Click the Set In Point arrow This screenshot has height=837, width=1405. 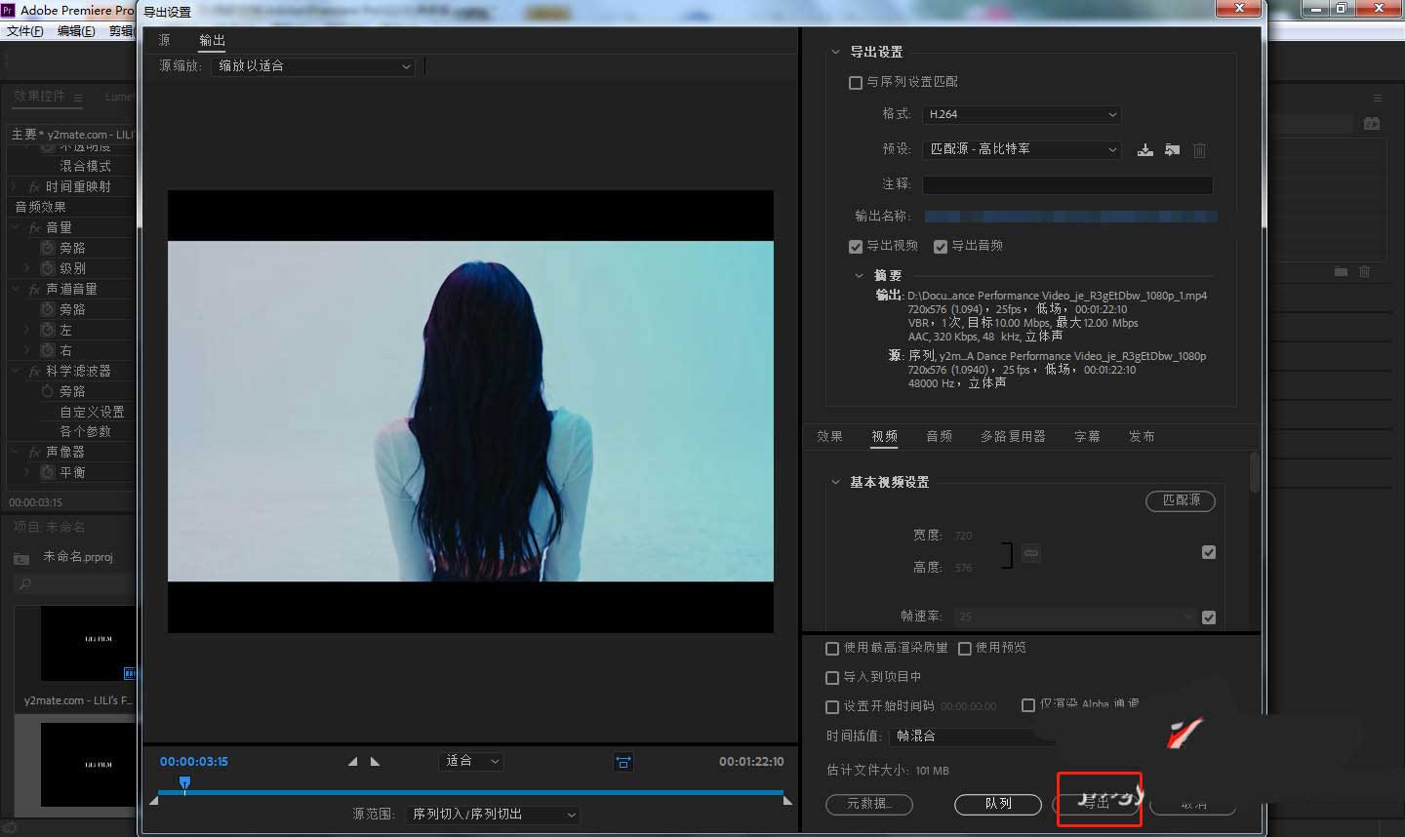coord(353,762)
